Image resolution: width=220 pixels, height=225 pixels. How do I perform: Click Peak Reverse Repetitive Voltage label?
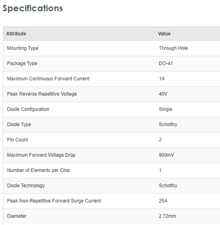pyautogui.click(x=42, y=94)
